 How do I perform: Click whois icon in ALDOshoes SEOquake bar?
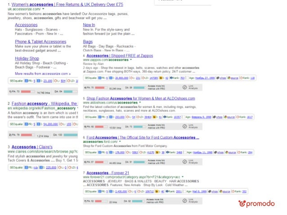[214, 117]
